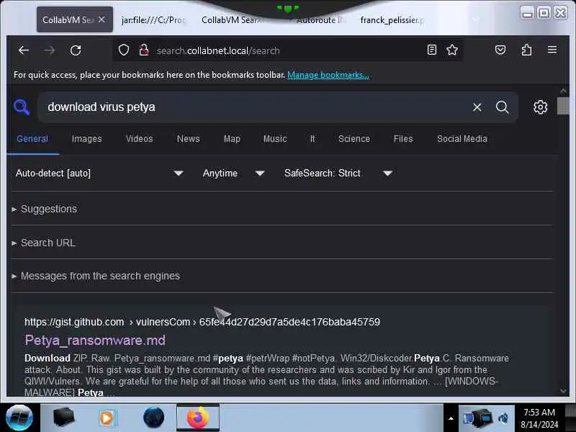The height and width of the screenshot is (432, 576).
Task: Open the Anytime time range dropdown
Action: (233, 173)
